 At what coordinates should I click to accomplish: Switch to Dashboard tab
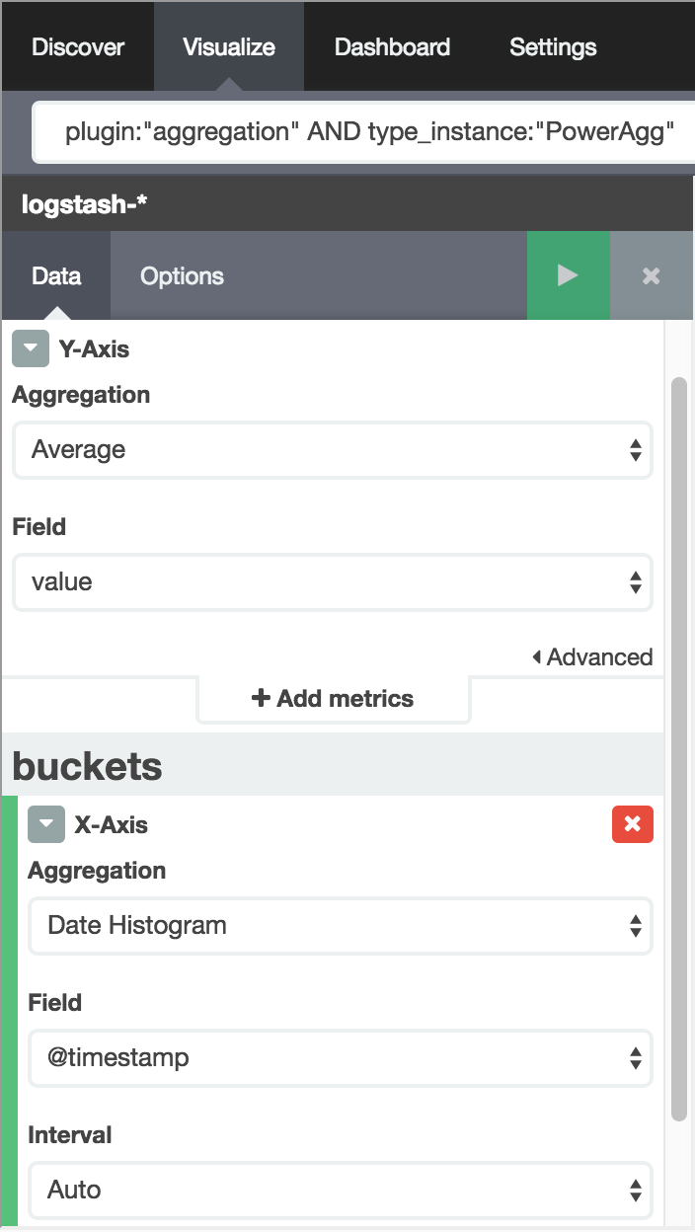392,46
